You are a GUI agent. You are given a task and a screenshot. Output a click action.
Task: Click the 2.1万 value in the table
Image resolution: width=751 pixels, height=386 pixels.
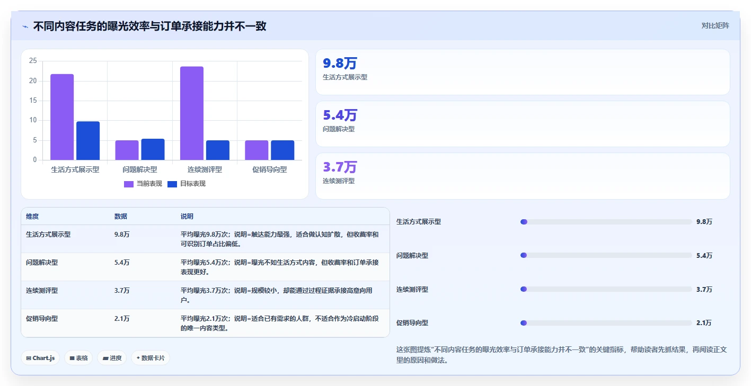[122, 318]
